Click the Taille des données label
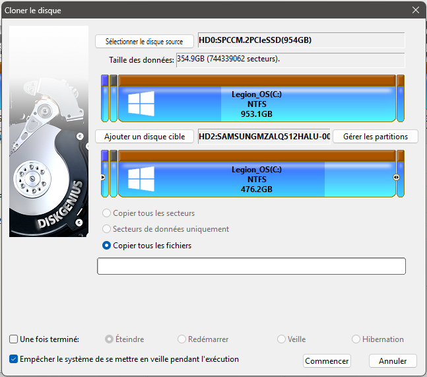Screen dimensions: 427x377 141,60
